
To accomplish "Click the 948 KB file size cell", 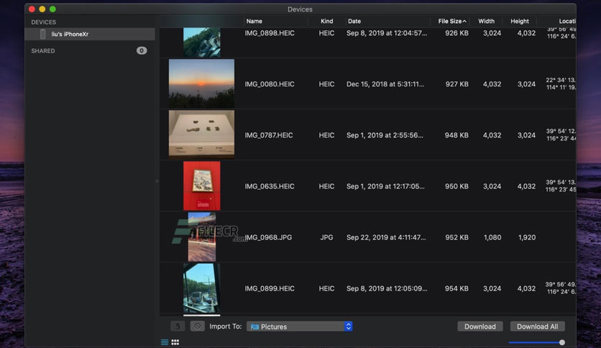I will pos(457,135).
